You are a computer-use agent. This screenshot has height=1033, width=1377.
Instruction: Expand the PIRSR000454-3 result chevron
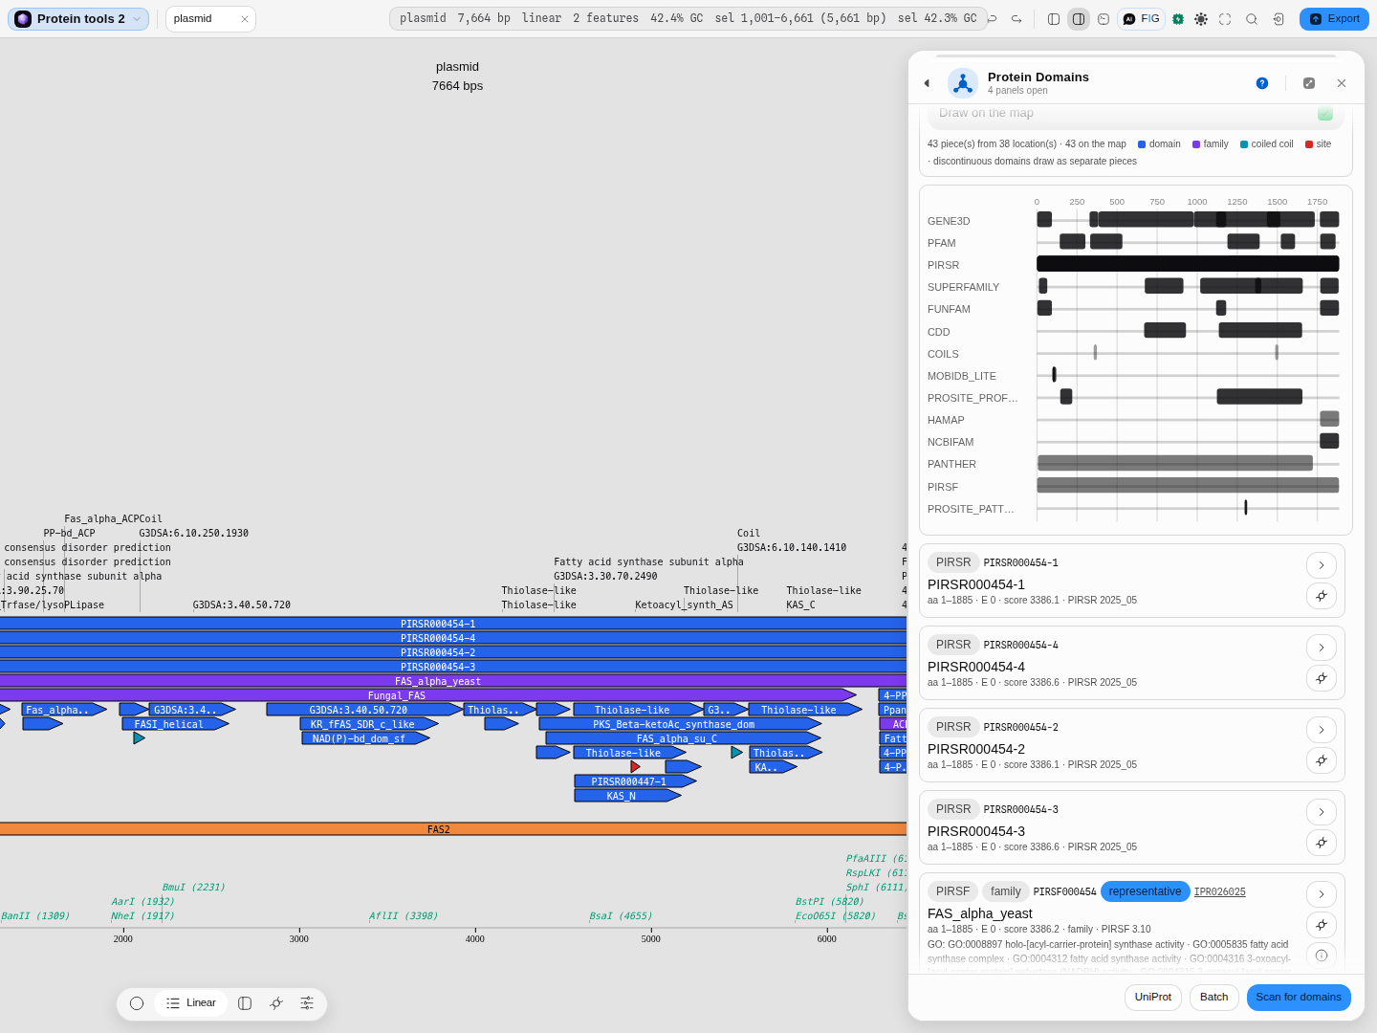point(1322,812)
